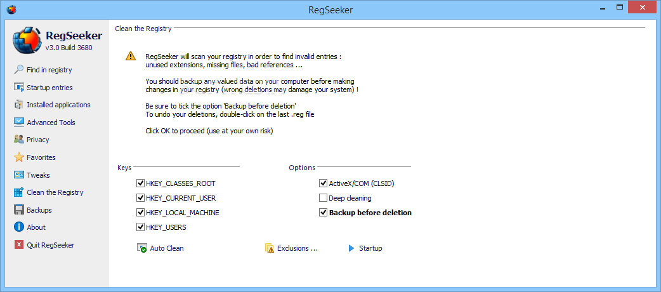The height and width of the screenshot is (292, 661).
Task: Click the About info icon
Action: click(18, 227)
